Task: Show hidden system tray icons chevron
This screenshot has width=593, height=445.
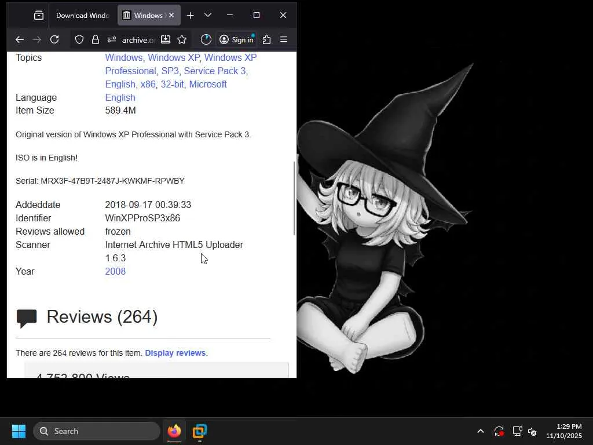Action: [480, 431]
